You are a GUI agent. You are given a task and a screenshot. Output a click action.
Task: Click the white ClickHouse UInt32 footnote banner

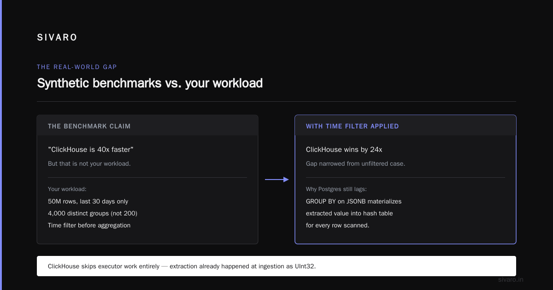(x=276, y=266)
